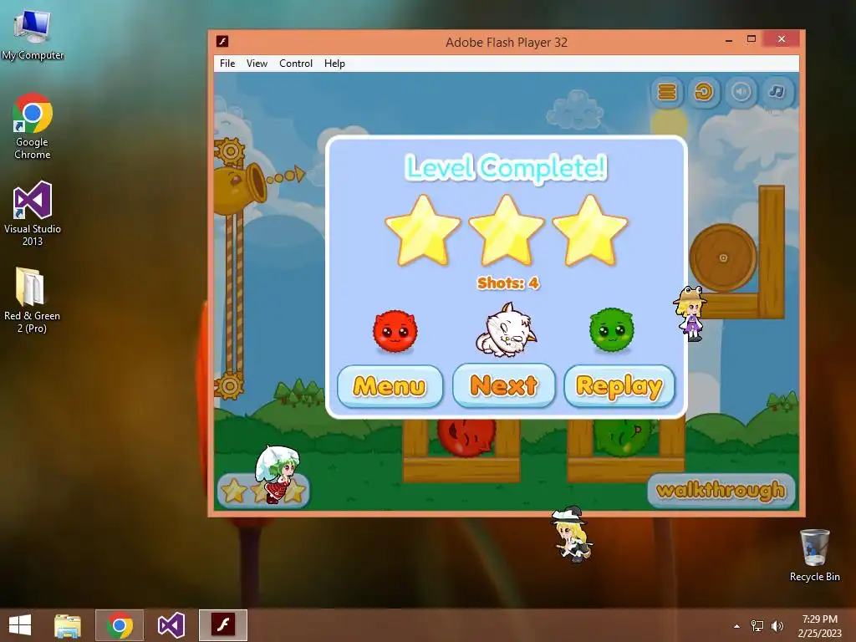
Task: Close the Adobe Flash Player window
Action: pos(782,39)
